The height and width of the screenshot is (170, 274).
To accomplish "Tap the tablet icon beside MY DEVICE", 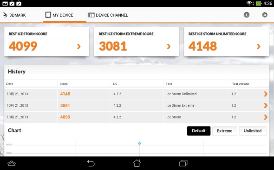I will pos(48,15).
